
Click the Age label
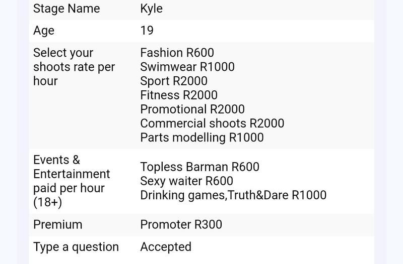click(x=44, y=31)
